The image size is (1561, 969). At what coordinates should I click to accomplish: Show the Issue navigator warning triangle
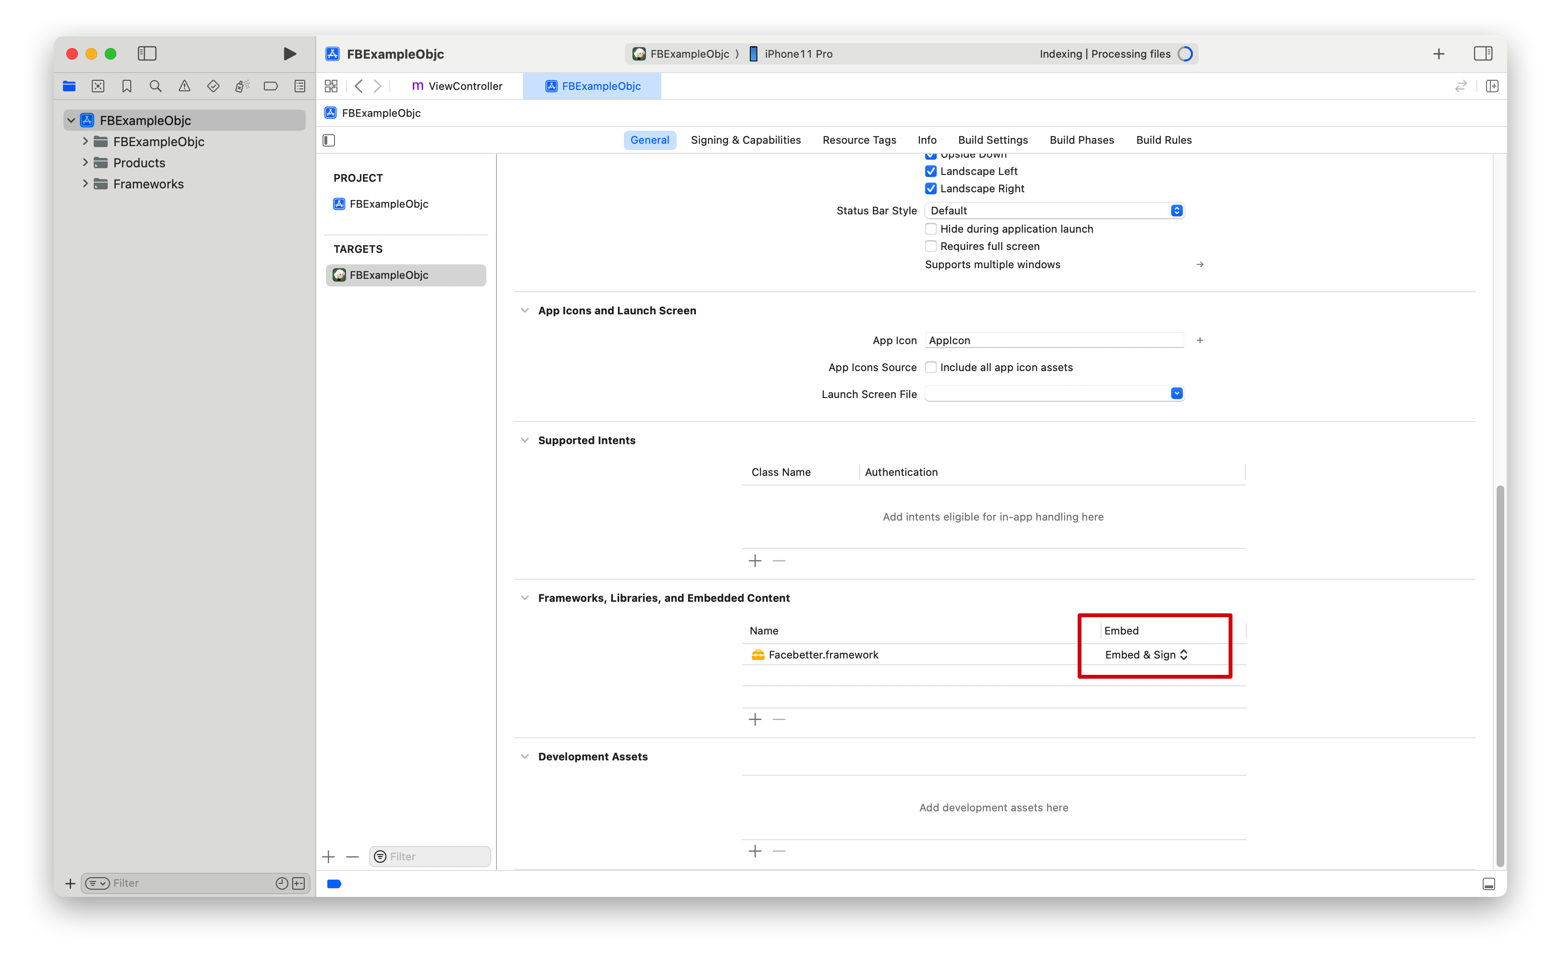pos(185,85)
